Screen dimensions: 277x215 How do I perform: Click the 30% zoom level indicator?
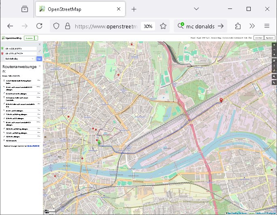coord(148,26)
